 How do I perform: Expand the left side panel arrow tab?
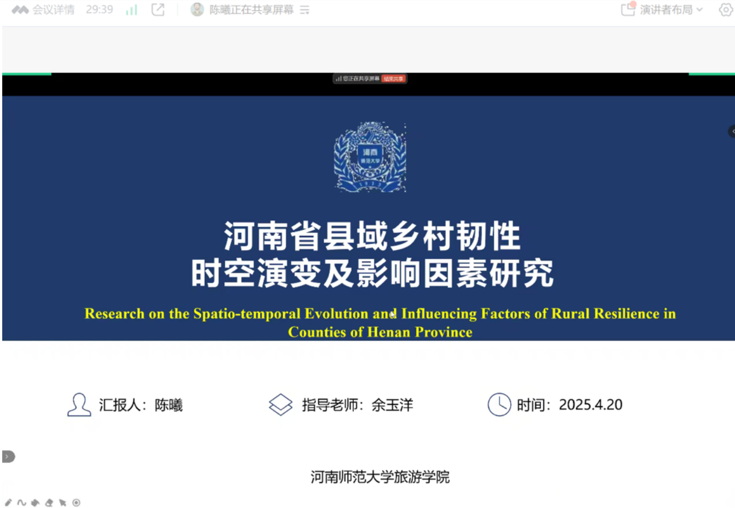(x=8, y=457)
